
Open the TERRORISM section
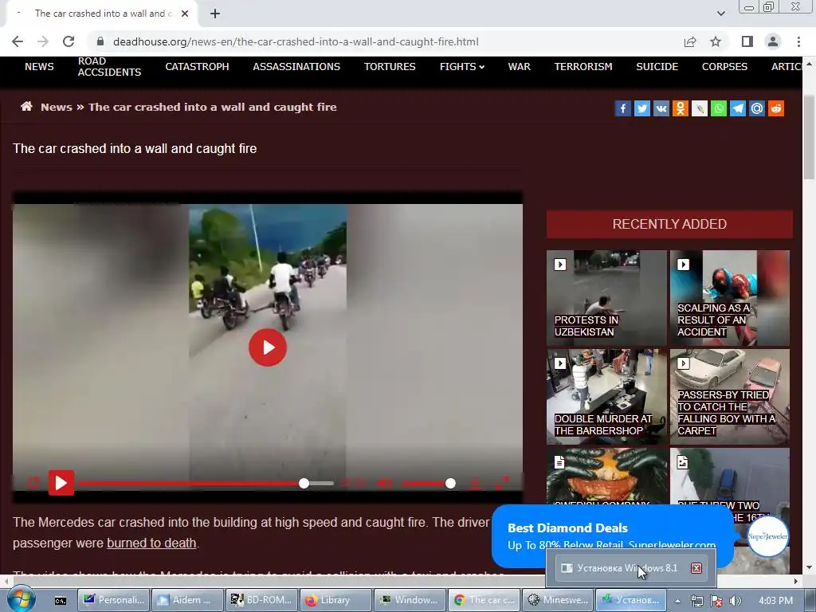583,67
